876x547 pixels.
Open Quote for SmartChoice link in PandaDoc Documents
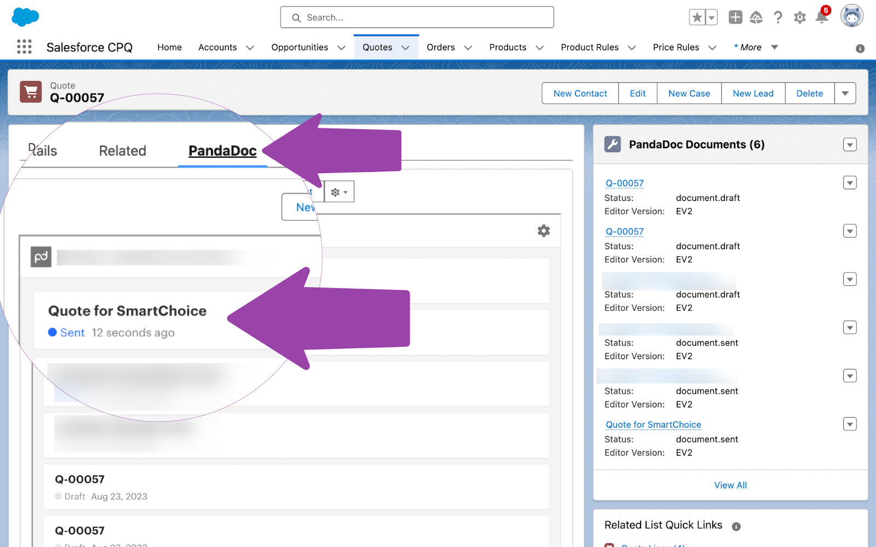(653, 424)
